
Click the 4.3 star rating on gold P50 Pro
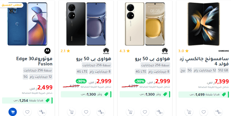125,51
